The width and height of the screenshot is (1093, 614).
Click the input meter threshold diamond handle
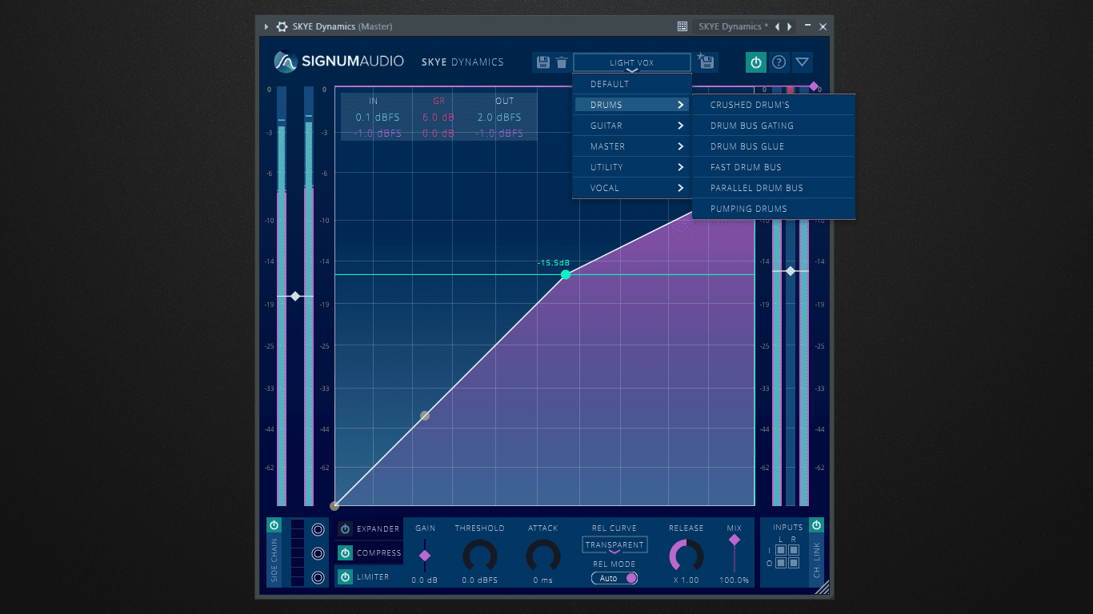click(x=295, y=297)
